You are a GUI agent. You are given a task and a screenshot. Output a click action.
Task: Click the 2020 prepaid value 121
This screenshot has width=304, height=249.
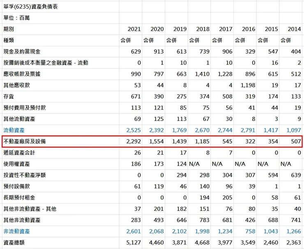pyautogui.click(x=159, y=108)
